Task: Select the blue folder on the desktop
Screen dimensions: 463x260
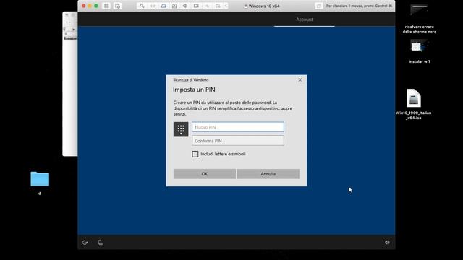Action: (40, 179)
